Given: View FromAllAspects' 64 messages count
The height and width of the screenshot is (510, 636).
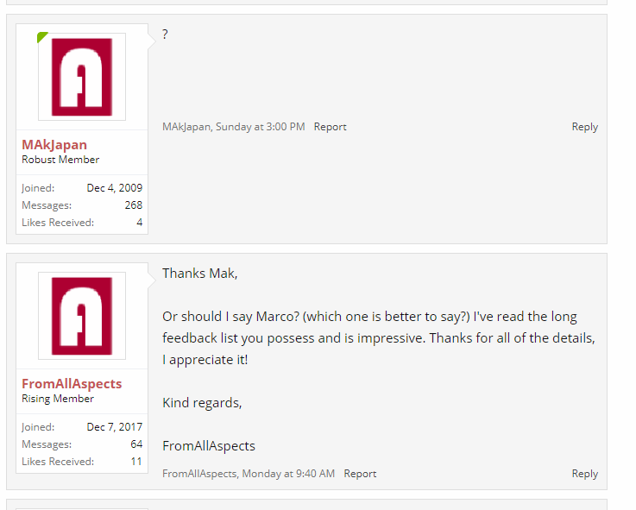Looking at the screenshot, I should pos(136,444).
